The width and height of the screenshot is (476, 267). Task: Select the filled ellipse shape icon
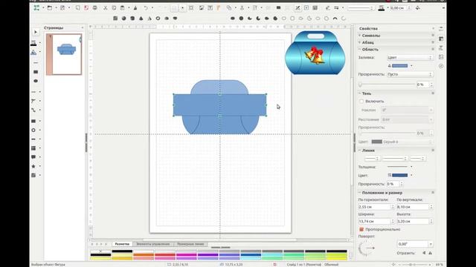[x=233, y=19]
